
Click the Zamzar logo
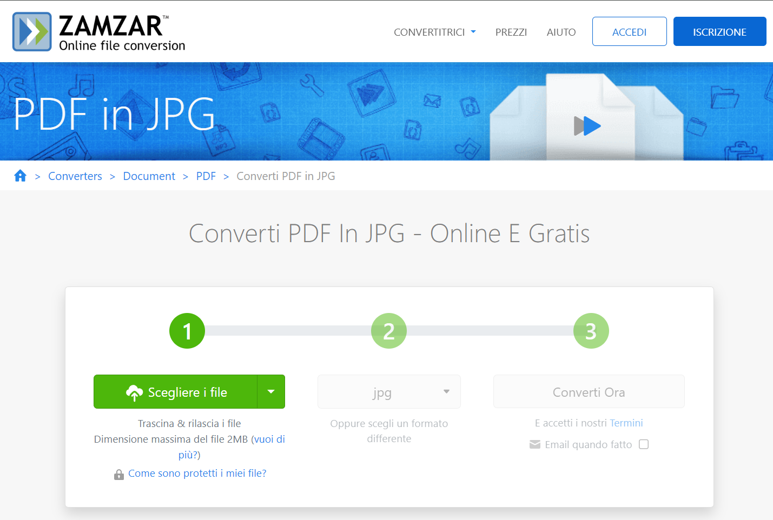[x=98, y=32]
